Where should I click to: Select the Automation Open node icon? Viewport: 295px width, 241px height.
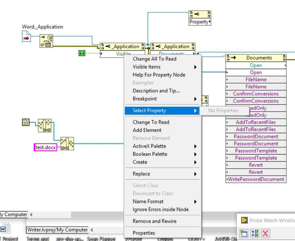pos(46,41)
